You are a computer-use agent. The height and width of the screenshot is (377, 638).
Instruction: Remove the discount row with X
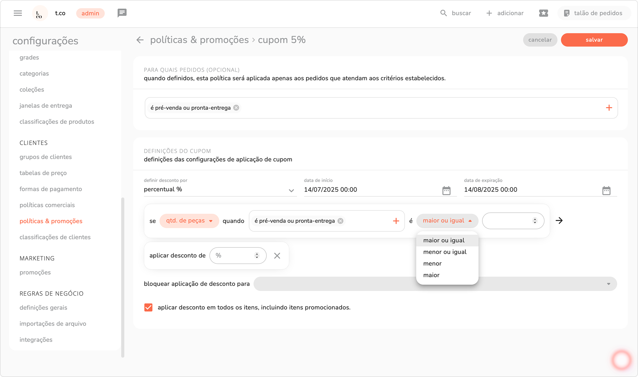coord(277,256)
